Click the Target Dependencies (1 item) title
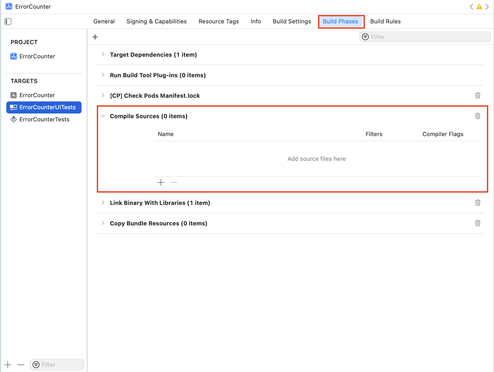Viewport: 494px width, 372px height. pyautogui.click(x=153, y=55)
